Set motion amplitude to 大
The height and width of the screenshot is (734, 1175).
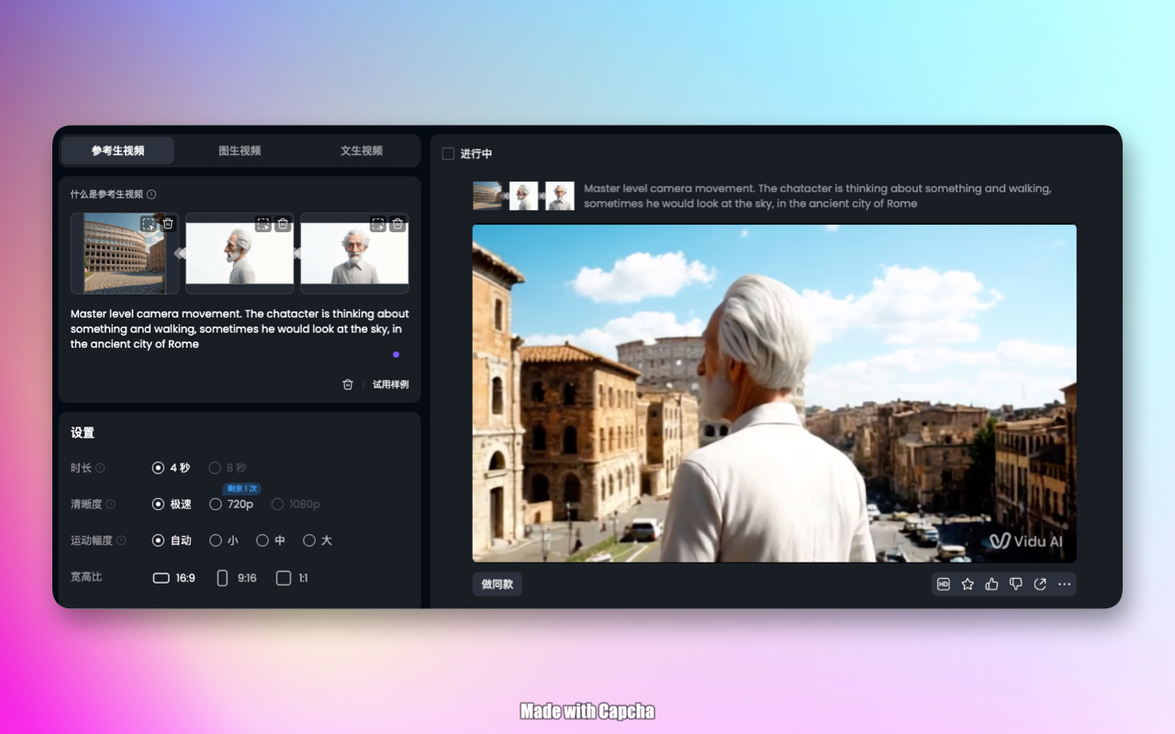pos(309,540)
